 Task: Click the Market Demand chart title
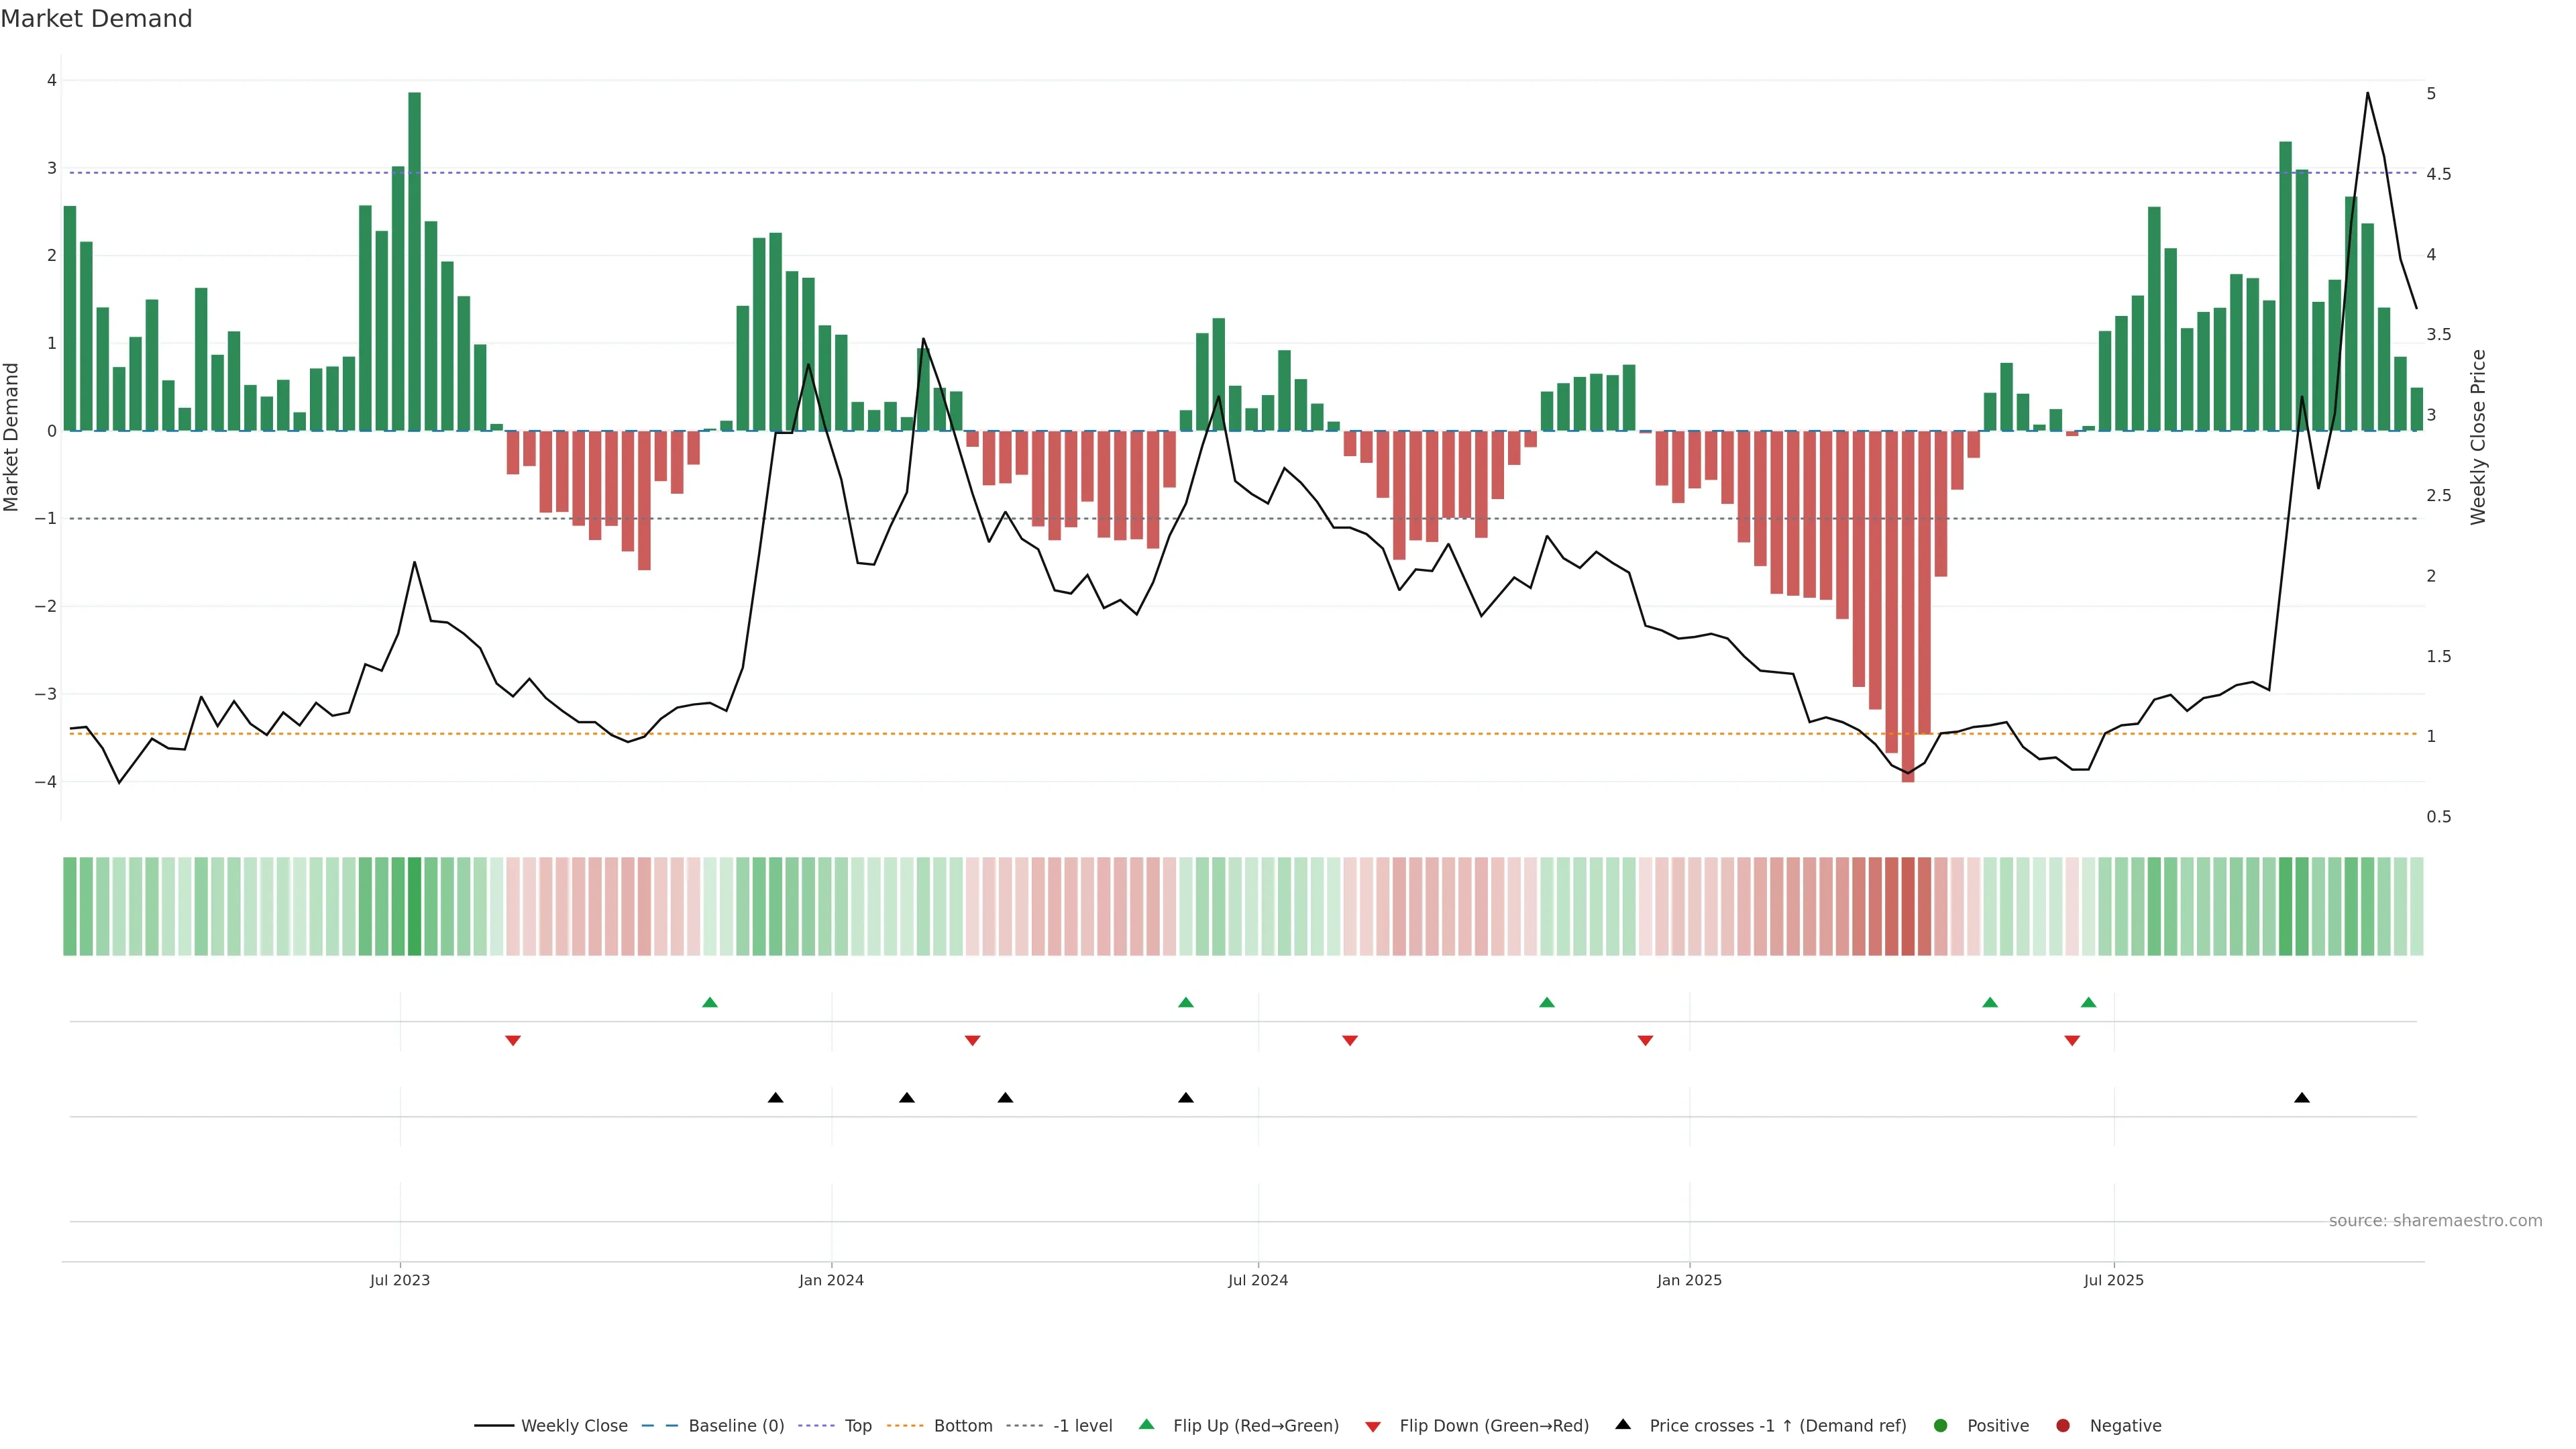96,19
